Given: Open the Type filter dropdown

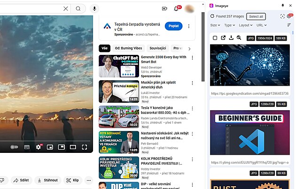Looking at the screenshot, I should coord(229,25).
